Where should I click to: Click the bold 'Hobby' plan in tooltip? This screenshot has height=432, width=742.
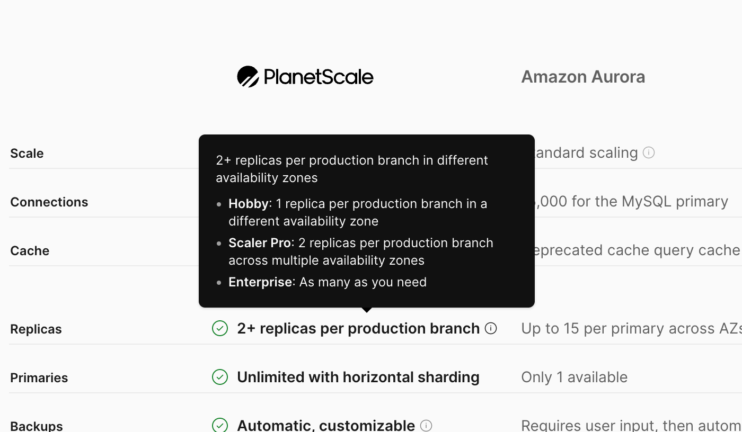pyautogui.click(x=248, y=204)
